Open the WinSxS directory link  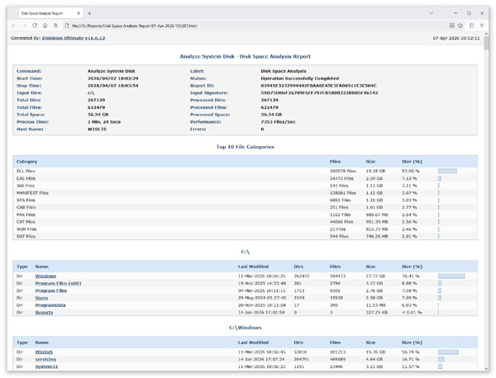point(44,352)
